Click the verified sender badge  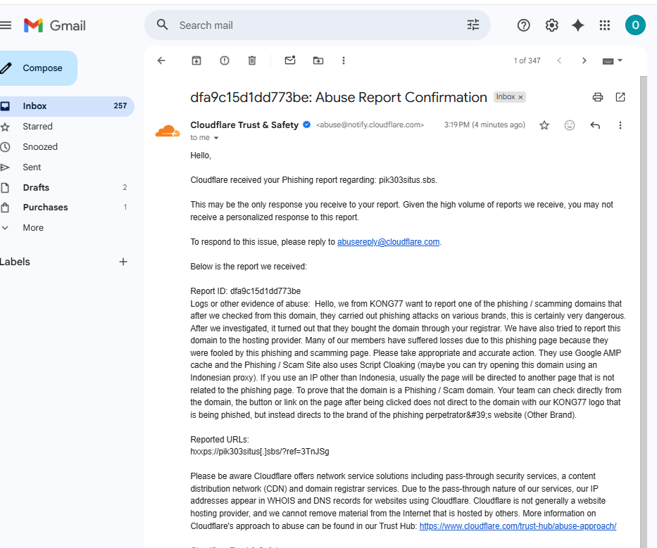307,125
